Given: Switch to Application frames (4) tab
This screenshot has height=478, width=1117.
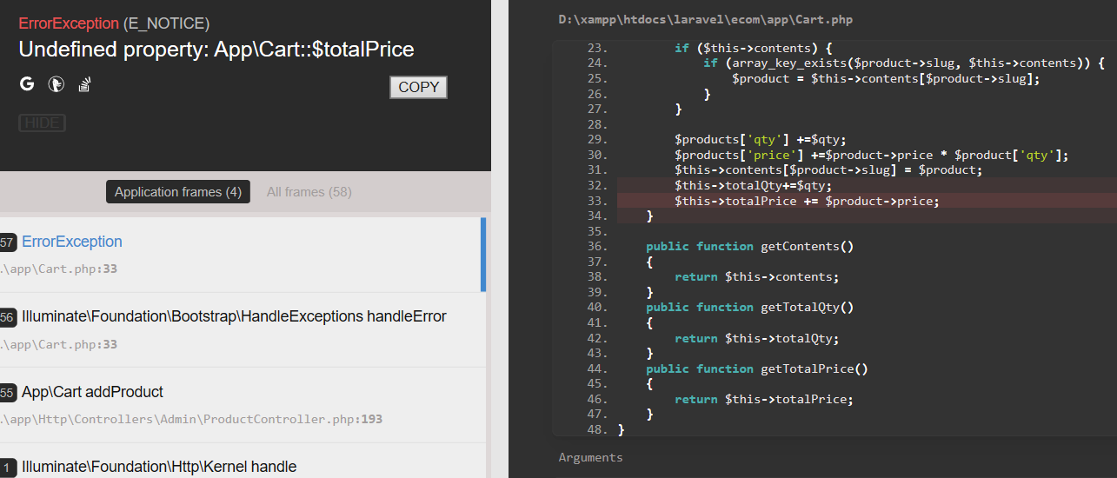Looking at the screenshot, I should [x=178, y=192].
